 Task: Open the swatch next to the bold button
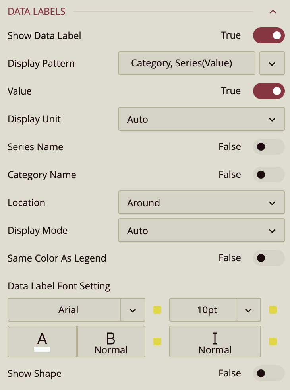tap(157, 341)
